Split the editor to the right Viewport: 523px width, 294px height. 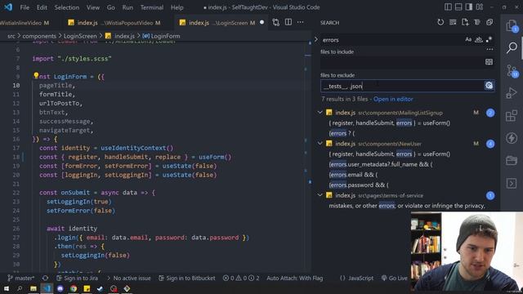(288, 22)
